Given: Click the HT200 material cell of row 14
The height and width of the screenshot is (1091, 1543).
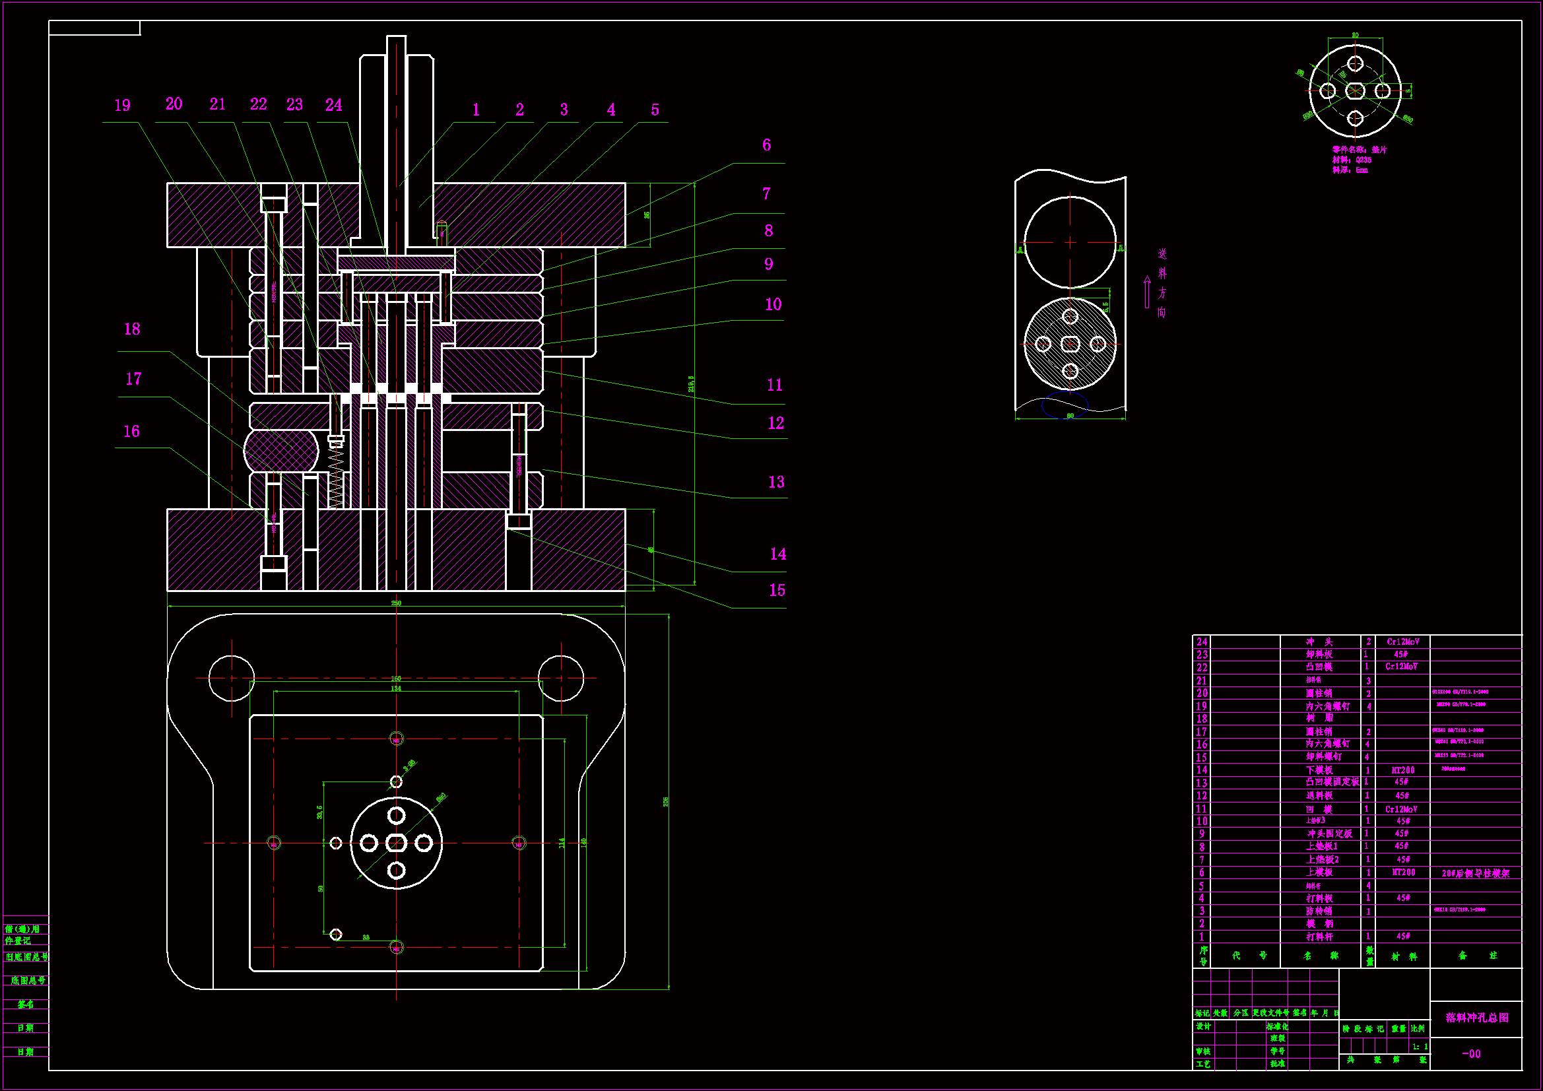Looking at the screenshot, I should click(1402, 770).
